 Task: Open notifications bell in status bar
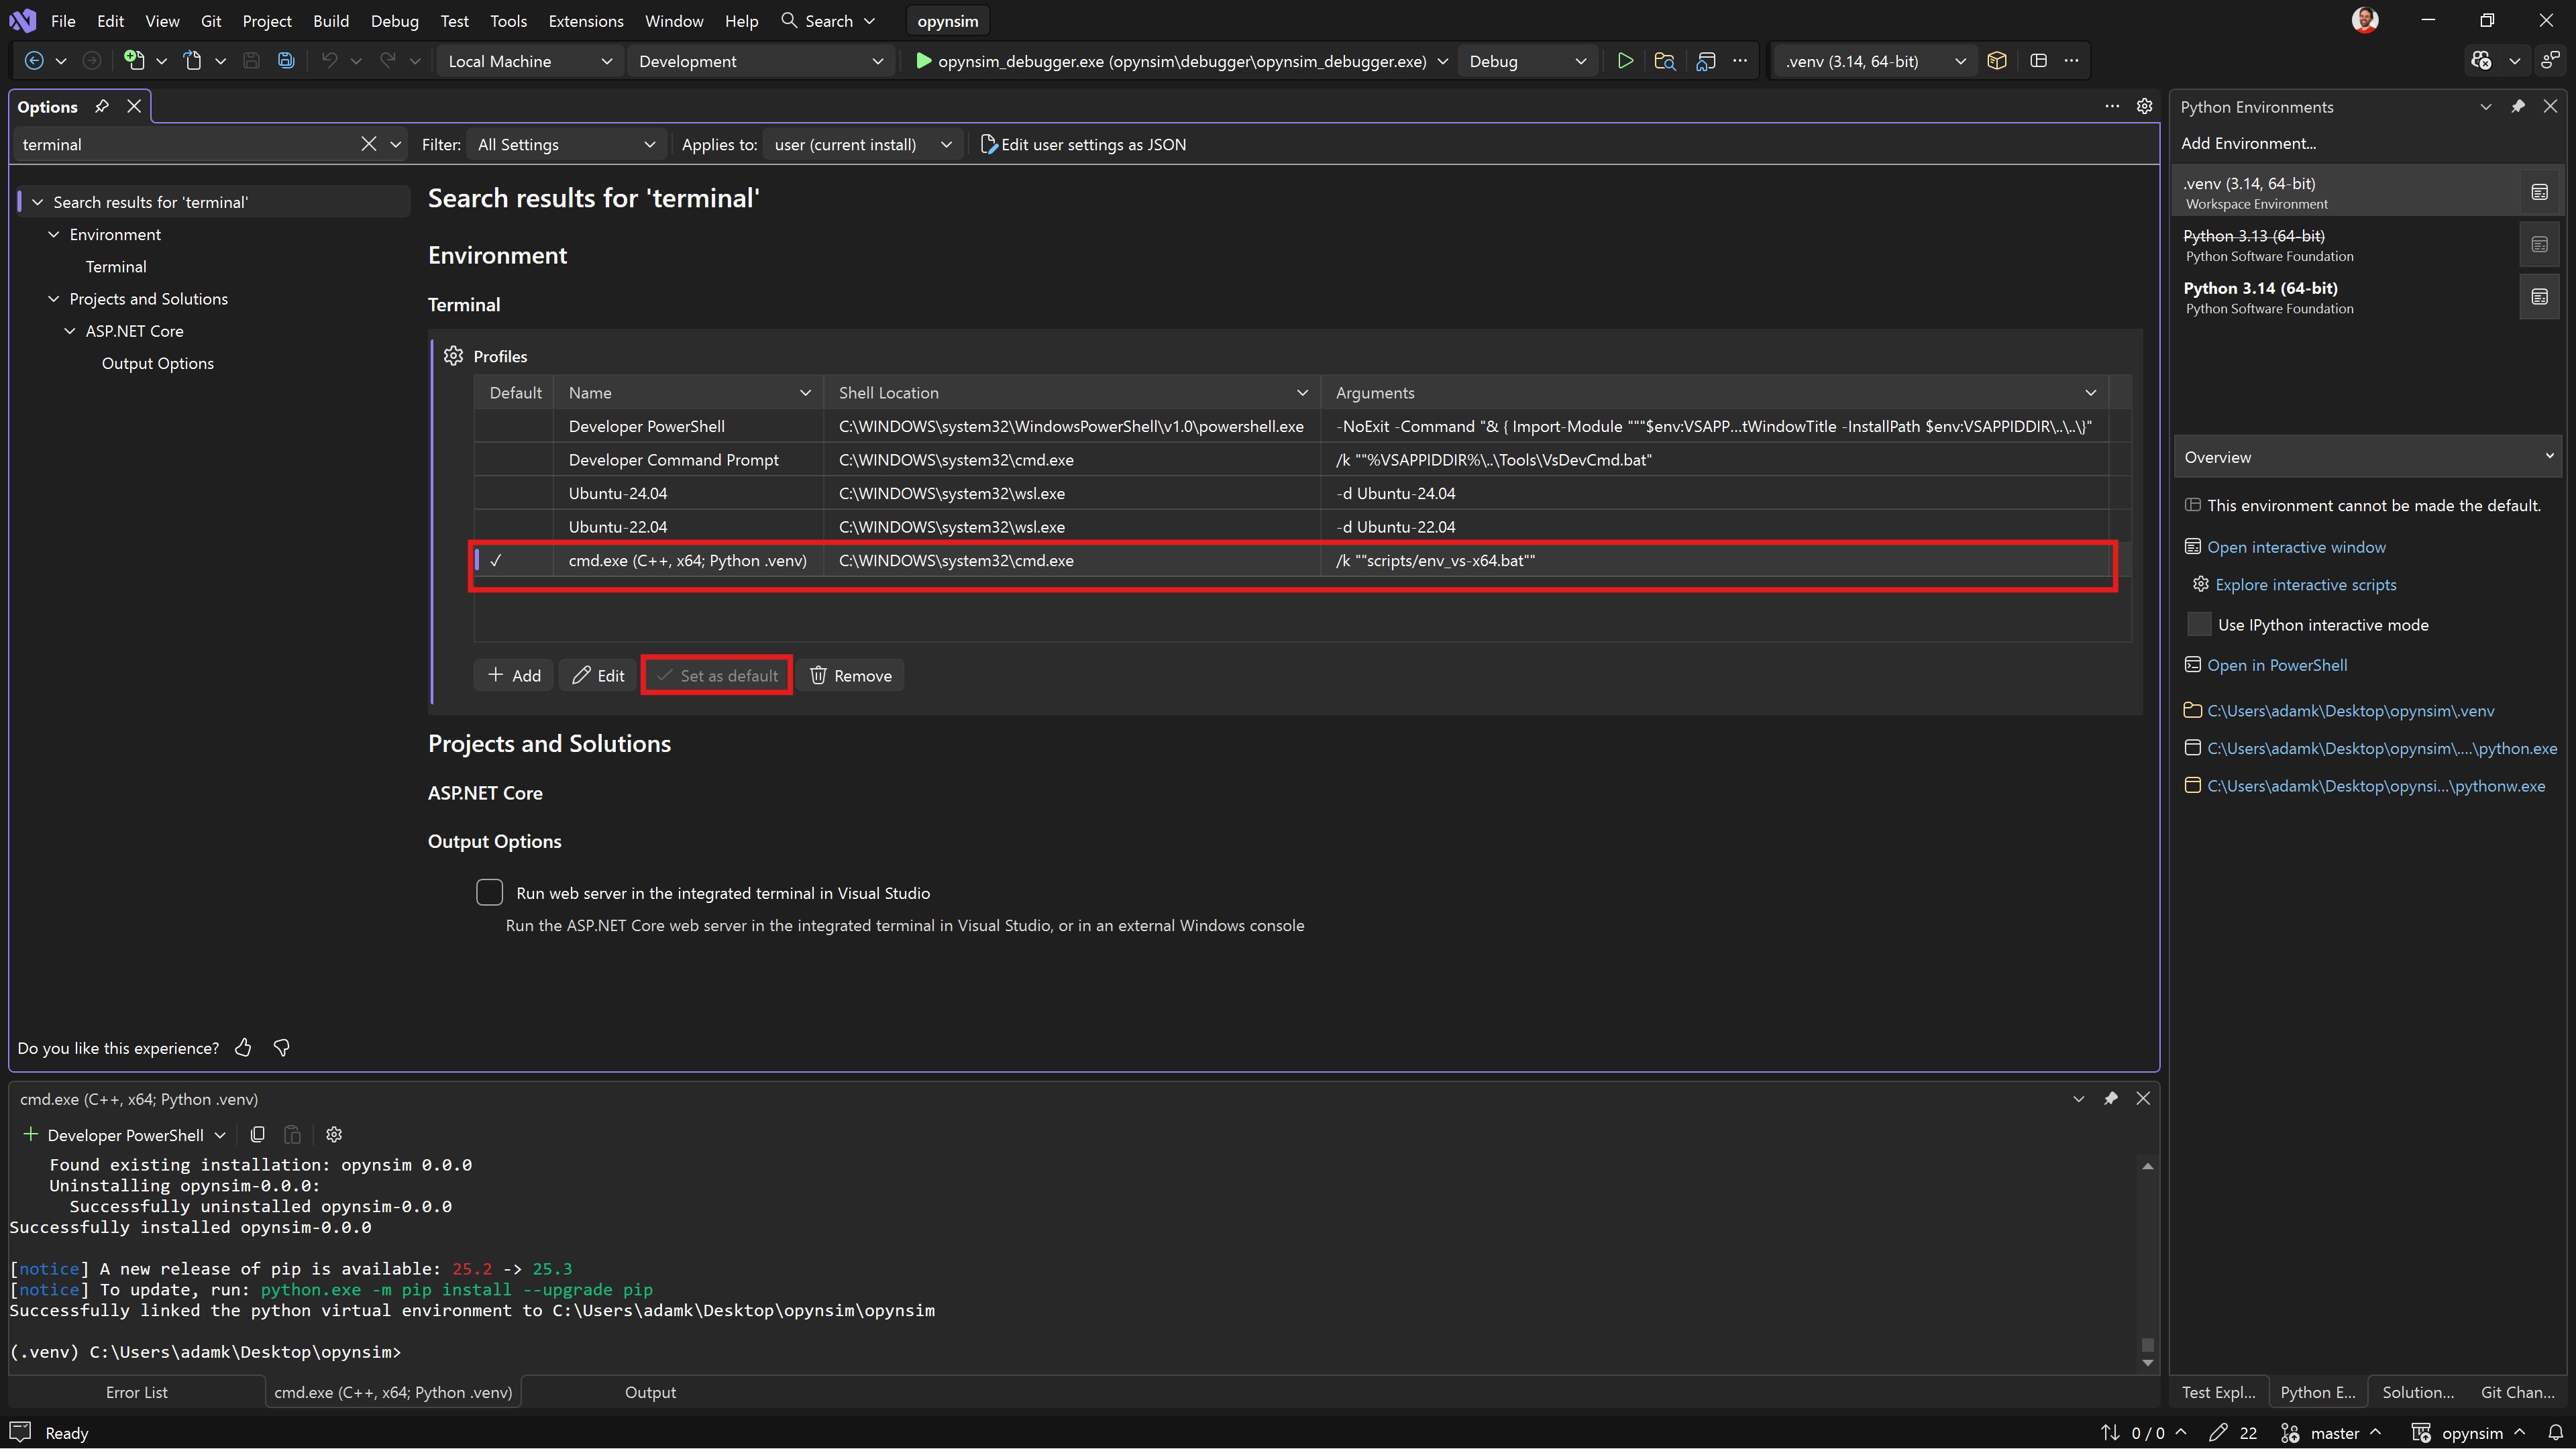point(2555,1432)
